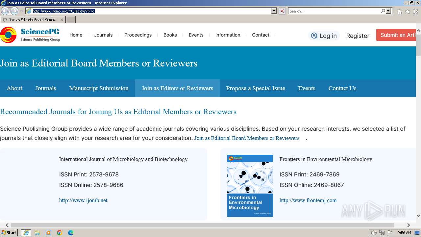Screen dimensions: 421x237
Task: Open the Proceedings menu item
Action: point(138,35)
